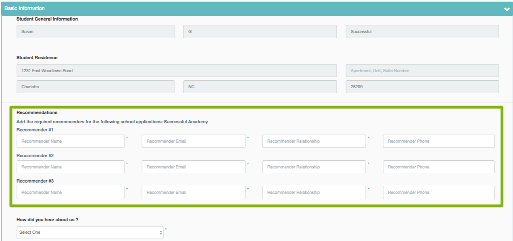
Task: Click the Recommender #1 label
Action: coord(35,130)
